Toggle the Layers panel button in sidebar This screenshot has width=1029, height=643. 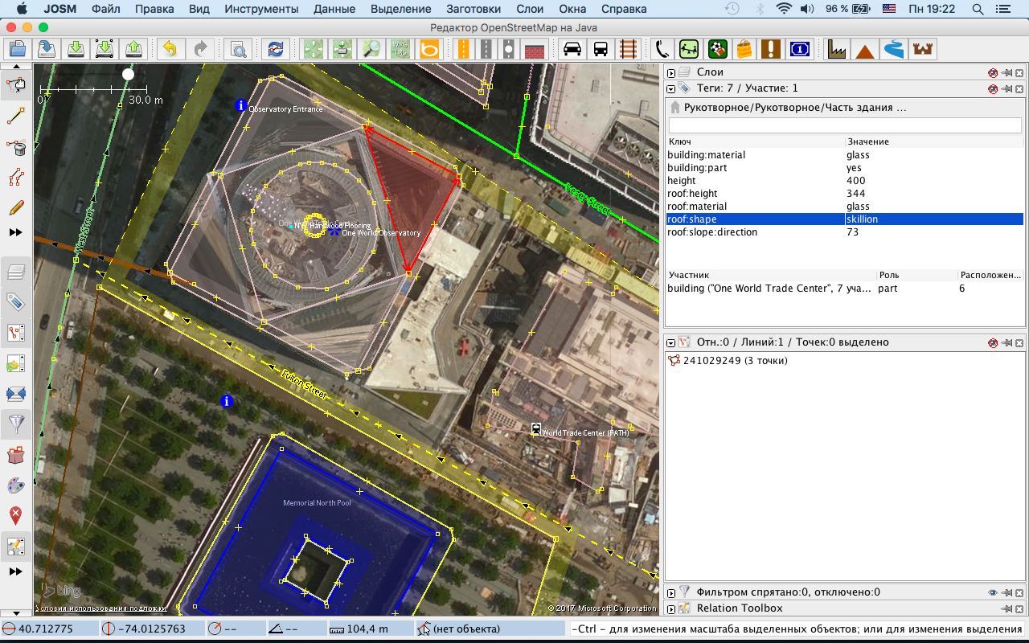click(16, 272)
